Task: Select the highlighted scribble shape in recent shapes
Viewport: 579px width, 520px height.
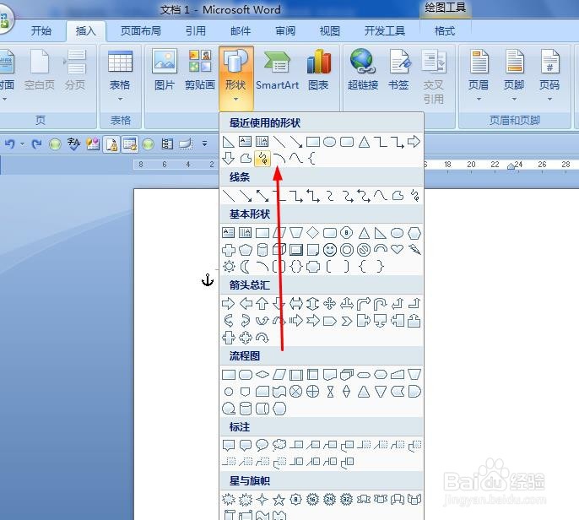Action: coord(262,159)
